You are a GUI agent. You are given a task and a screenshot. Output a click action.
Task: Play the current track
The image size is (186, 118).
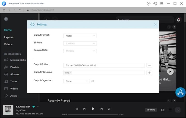point(93,109)
